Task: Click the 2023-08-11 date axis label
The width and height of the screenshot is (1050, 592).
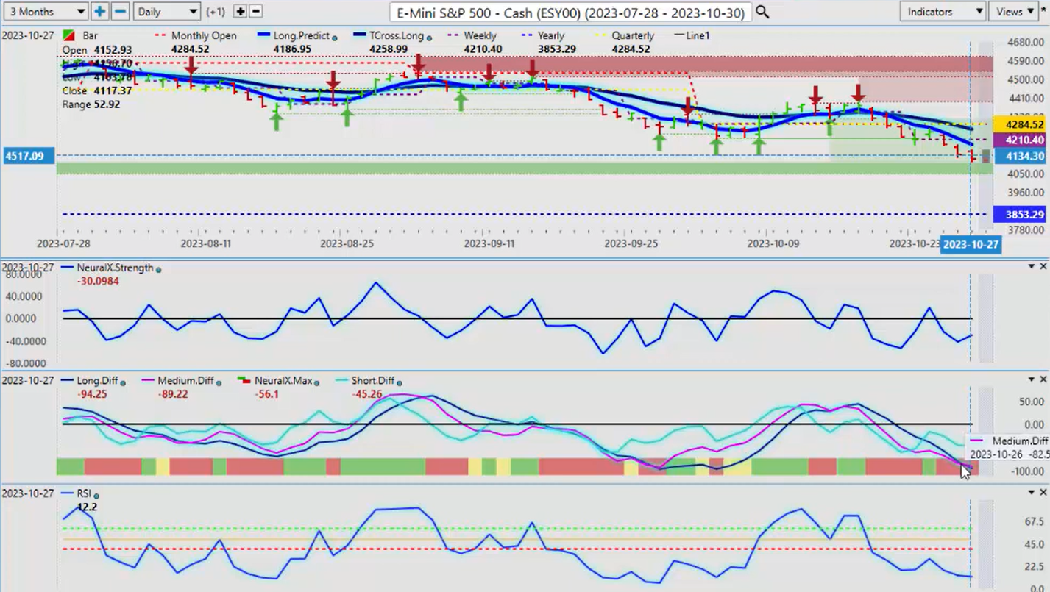Action: 205,243
